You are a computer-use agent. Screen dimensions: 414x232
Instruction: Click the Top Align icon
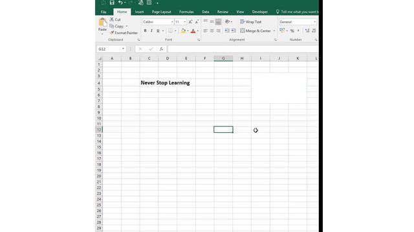point(206,22)
